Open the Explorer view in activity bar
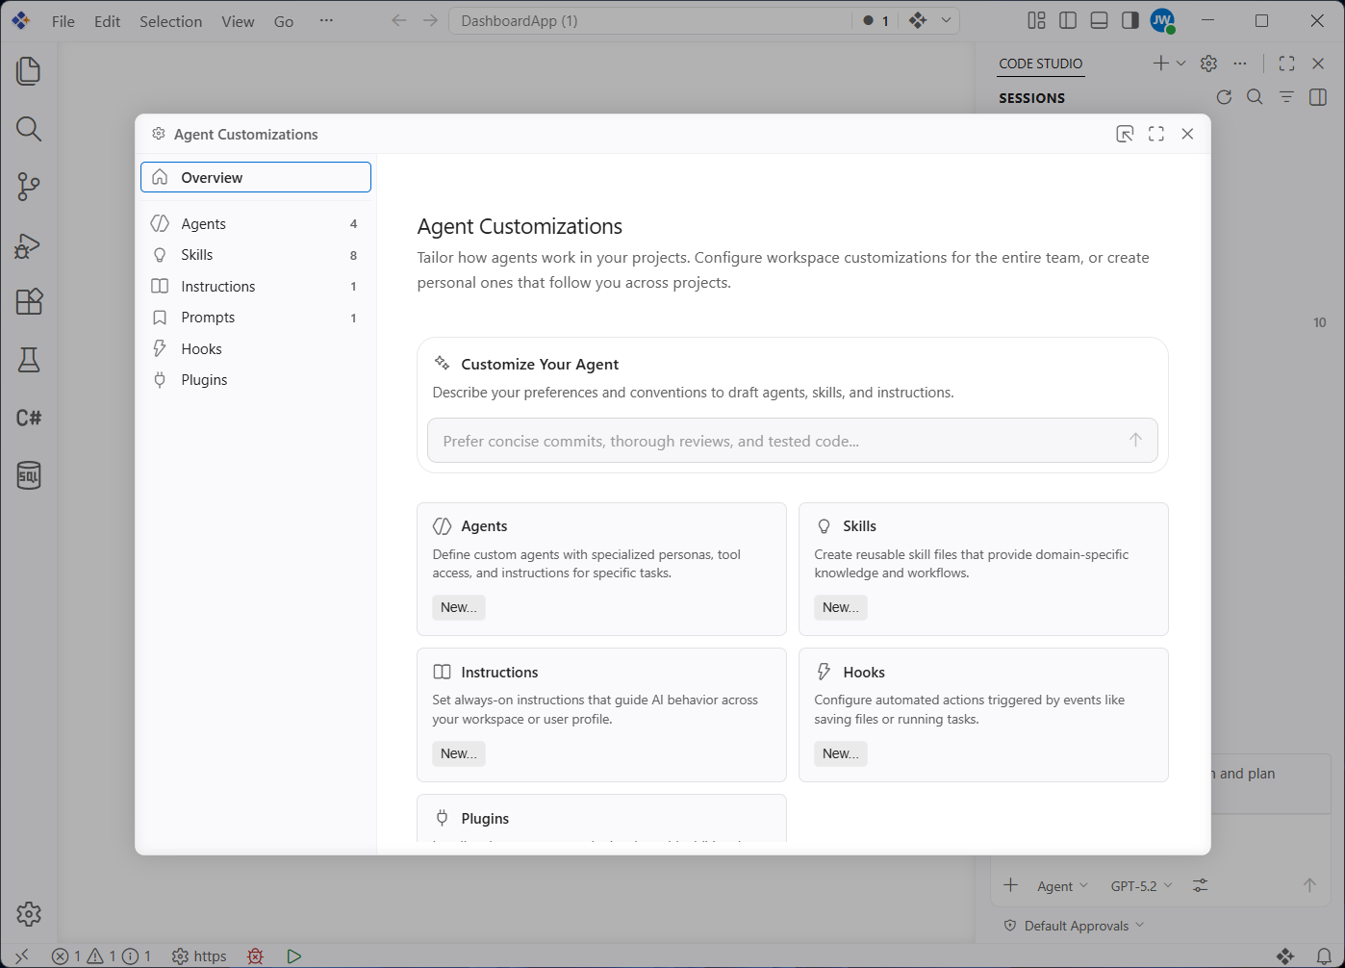Screen dimensions: 1345x968 point(29,71)
